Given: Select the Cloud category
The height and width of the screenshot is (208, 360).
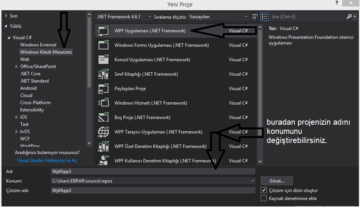Looking at the screenshot, I should [x=26, y=95].
